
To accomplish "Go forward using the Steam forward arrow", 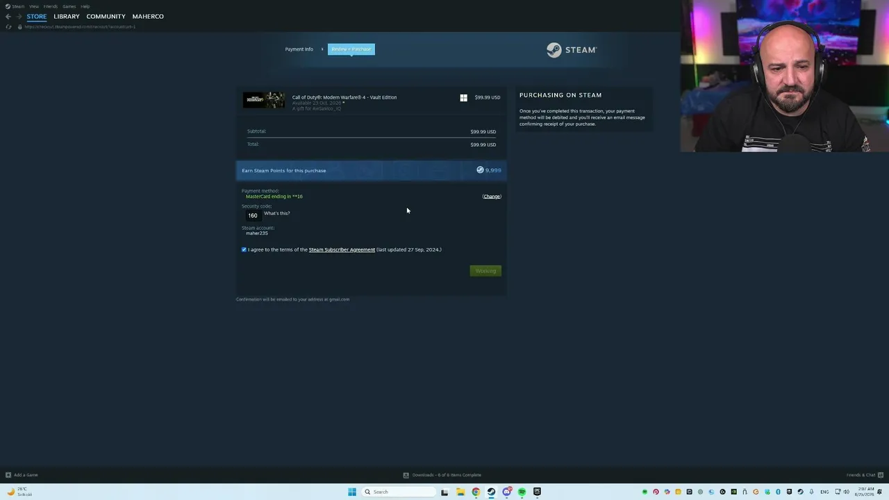I will [x=19, y=17].
